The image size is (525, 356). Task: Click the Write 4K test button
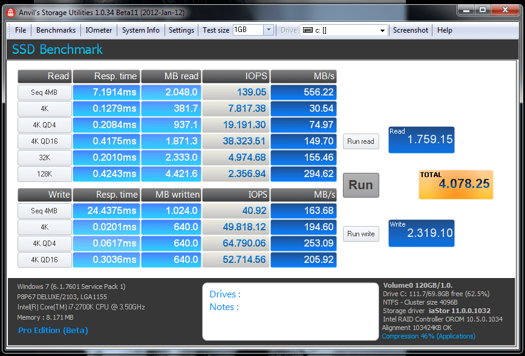45,227
